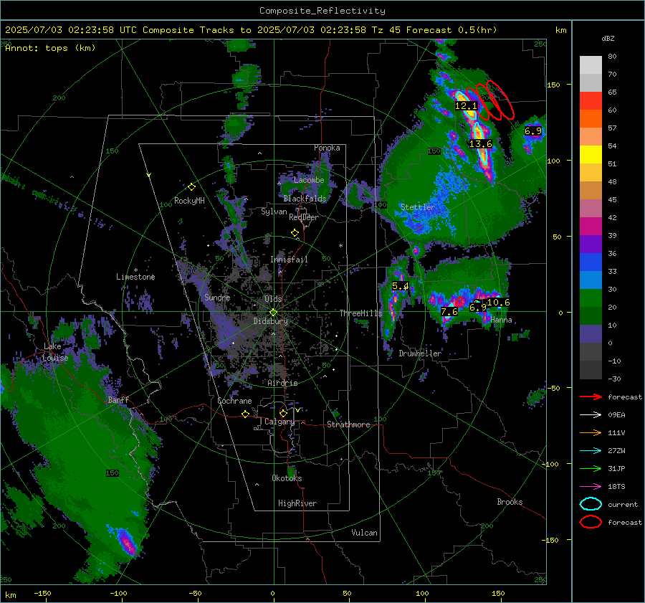Click the 10.6 storm top label near Hanna
Viewport: 645px width, 603px height.
(498, 302)
